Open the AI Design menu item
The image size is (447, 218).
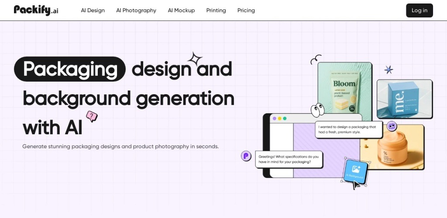point(93,10)
